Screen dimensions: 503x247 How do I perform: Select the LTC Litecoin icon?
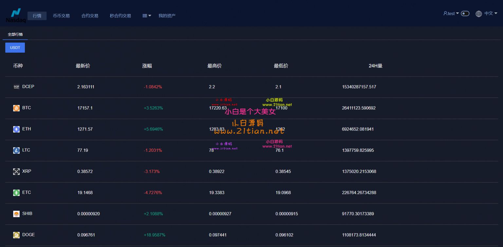16,150
